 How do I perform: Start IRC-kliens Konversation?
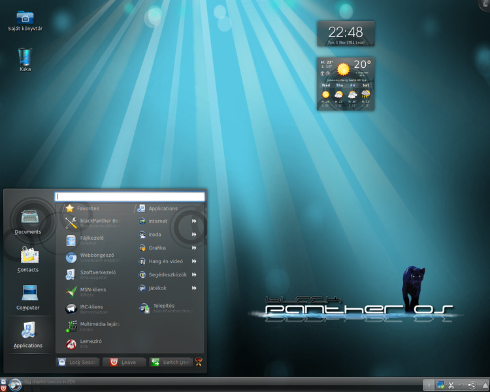point(93,309)
